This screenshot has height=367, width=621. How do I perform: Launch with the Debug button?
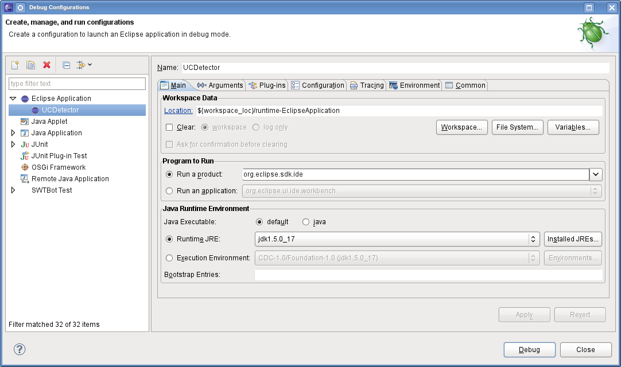(x=530, y=350)
